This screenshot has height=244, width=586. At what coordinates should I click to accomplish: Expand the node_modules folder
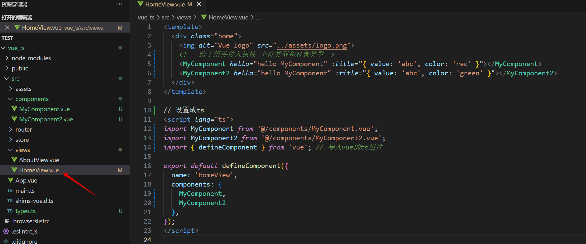click(x=7, y=58)
